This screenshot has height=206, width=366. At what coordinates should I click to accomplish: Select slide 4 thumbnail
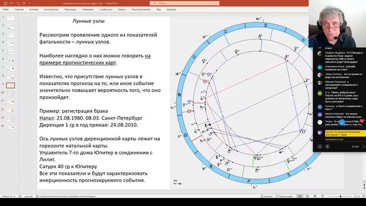[10, 43]
